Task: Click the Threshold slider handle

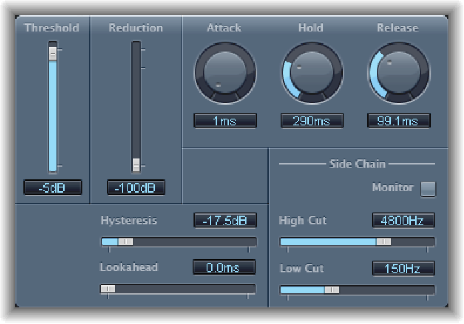Action: [53, 53]
